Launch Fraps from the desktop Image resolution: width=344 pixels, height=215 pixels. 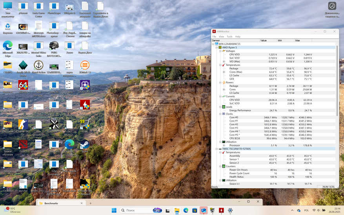(x=85, y=125)
